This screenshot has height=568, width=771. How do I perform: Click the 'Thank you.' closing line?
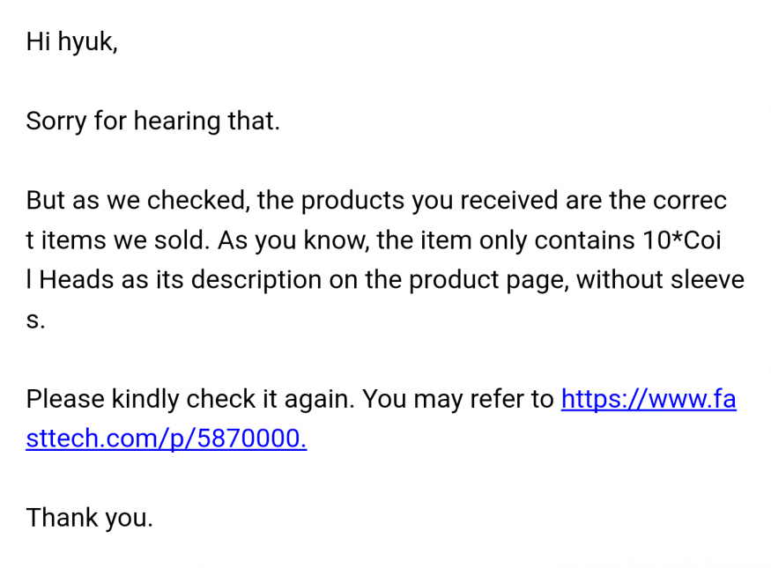[89, 517]
